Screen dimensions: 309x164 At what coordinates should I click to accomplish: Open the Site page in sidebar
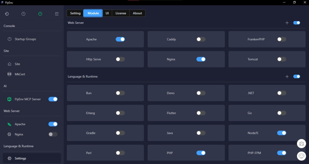pos(17,64)
